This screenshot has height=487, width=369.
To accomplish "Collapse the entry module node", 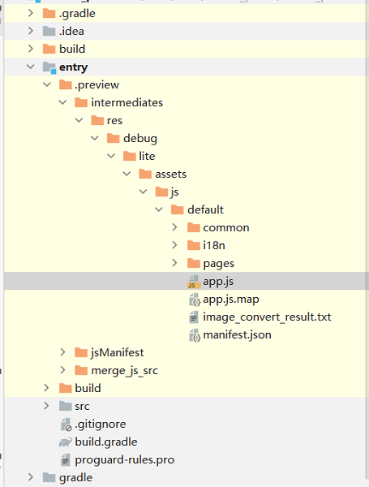I will click(31, 67).
